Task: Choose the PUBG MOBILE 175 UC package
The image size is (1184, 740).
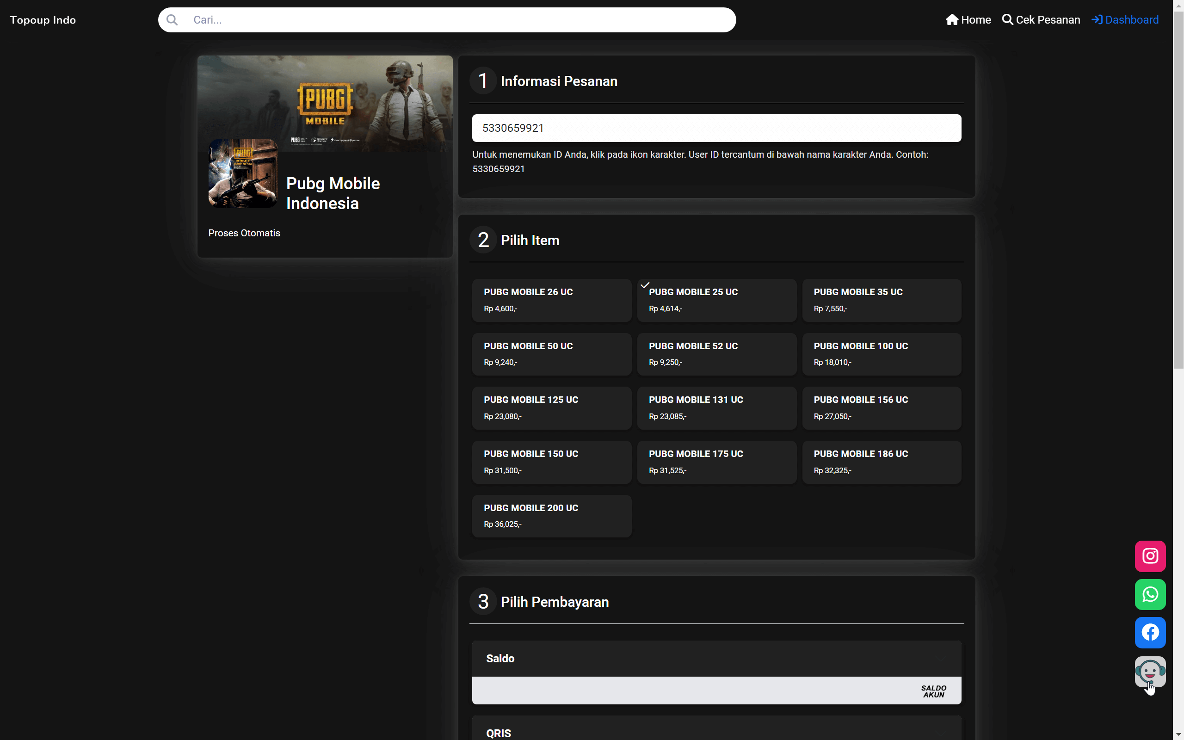Action: [716, 462]
